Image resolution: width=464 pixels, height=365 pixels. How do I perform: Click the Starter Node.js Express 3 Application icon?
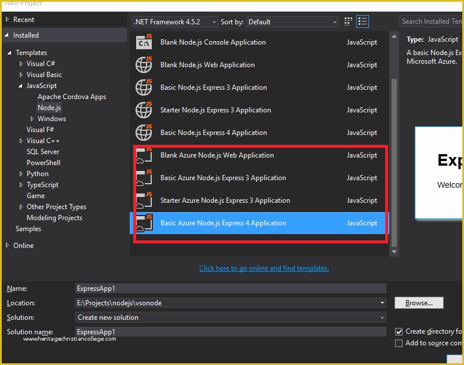pyautogui.click(x=144, y=110)
